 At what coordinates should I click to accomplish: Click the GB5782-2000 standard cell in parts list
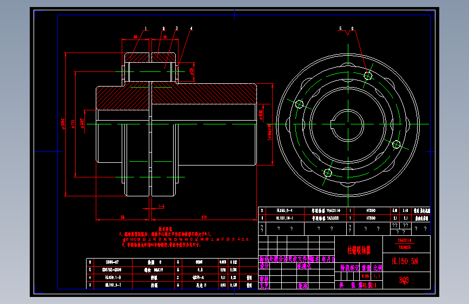(x=111, y=270)
